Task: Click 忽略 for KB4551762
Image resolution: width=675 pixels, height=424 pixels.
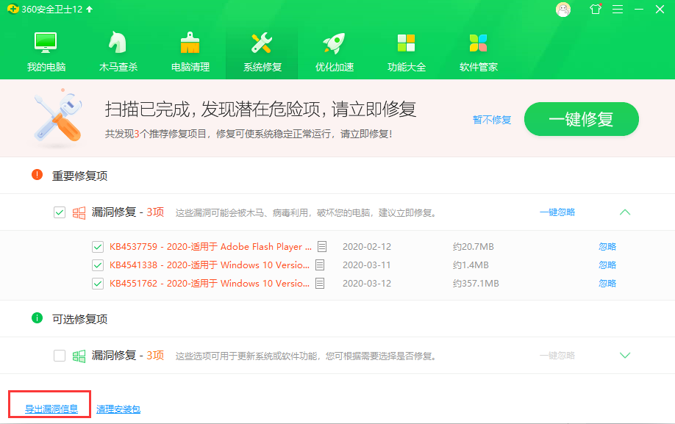Action: point(607,284)
